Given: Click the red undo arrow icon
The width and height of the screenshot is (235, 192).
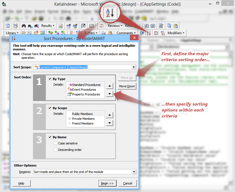Looking at the screenshot, I should [77, 32].
